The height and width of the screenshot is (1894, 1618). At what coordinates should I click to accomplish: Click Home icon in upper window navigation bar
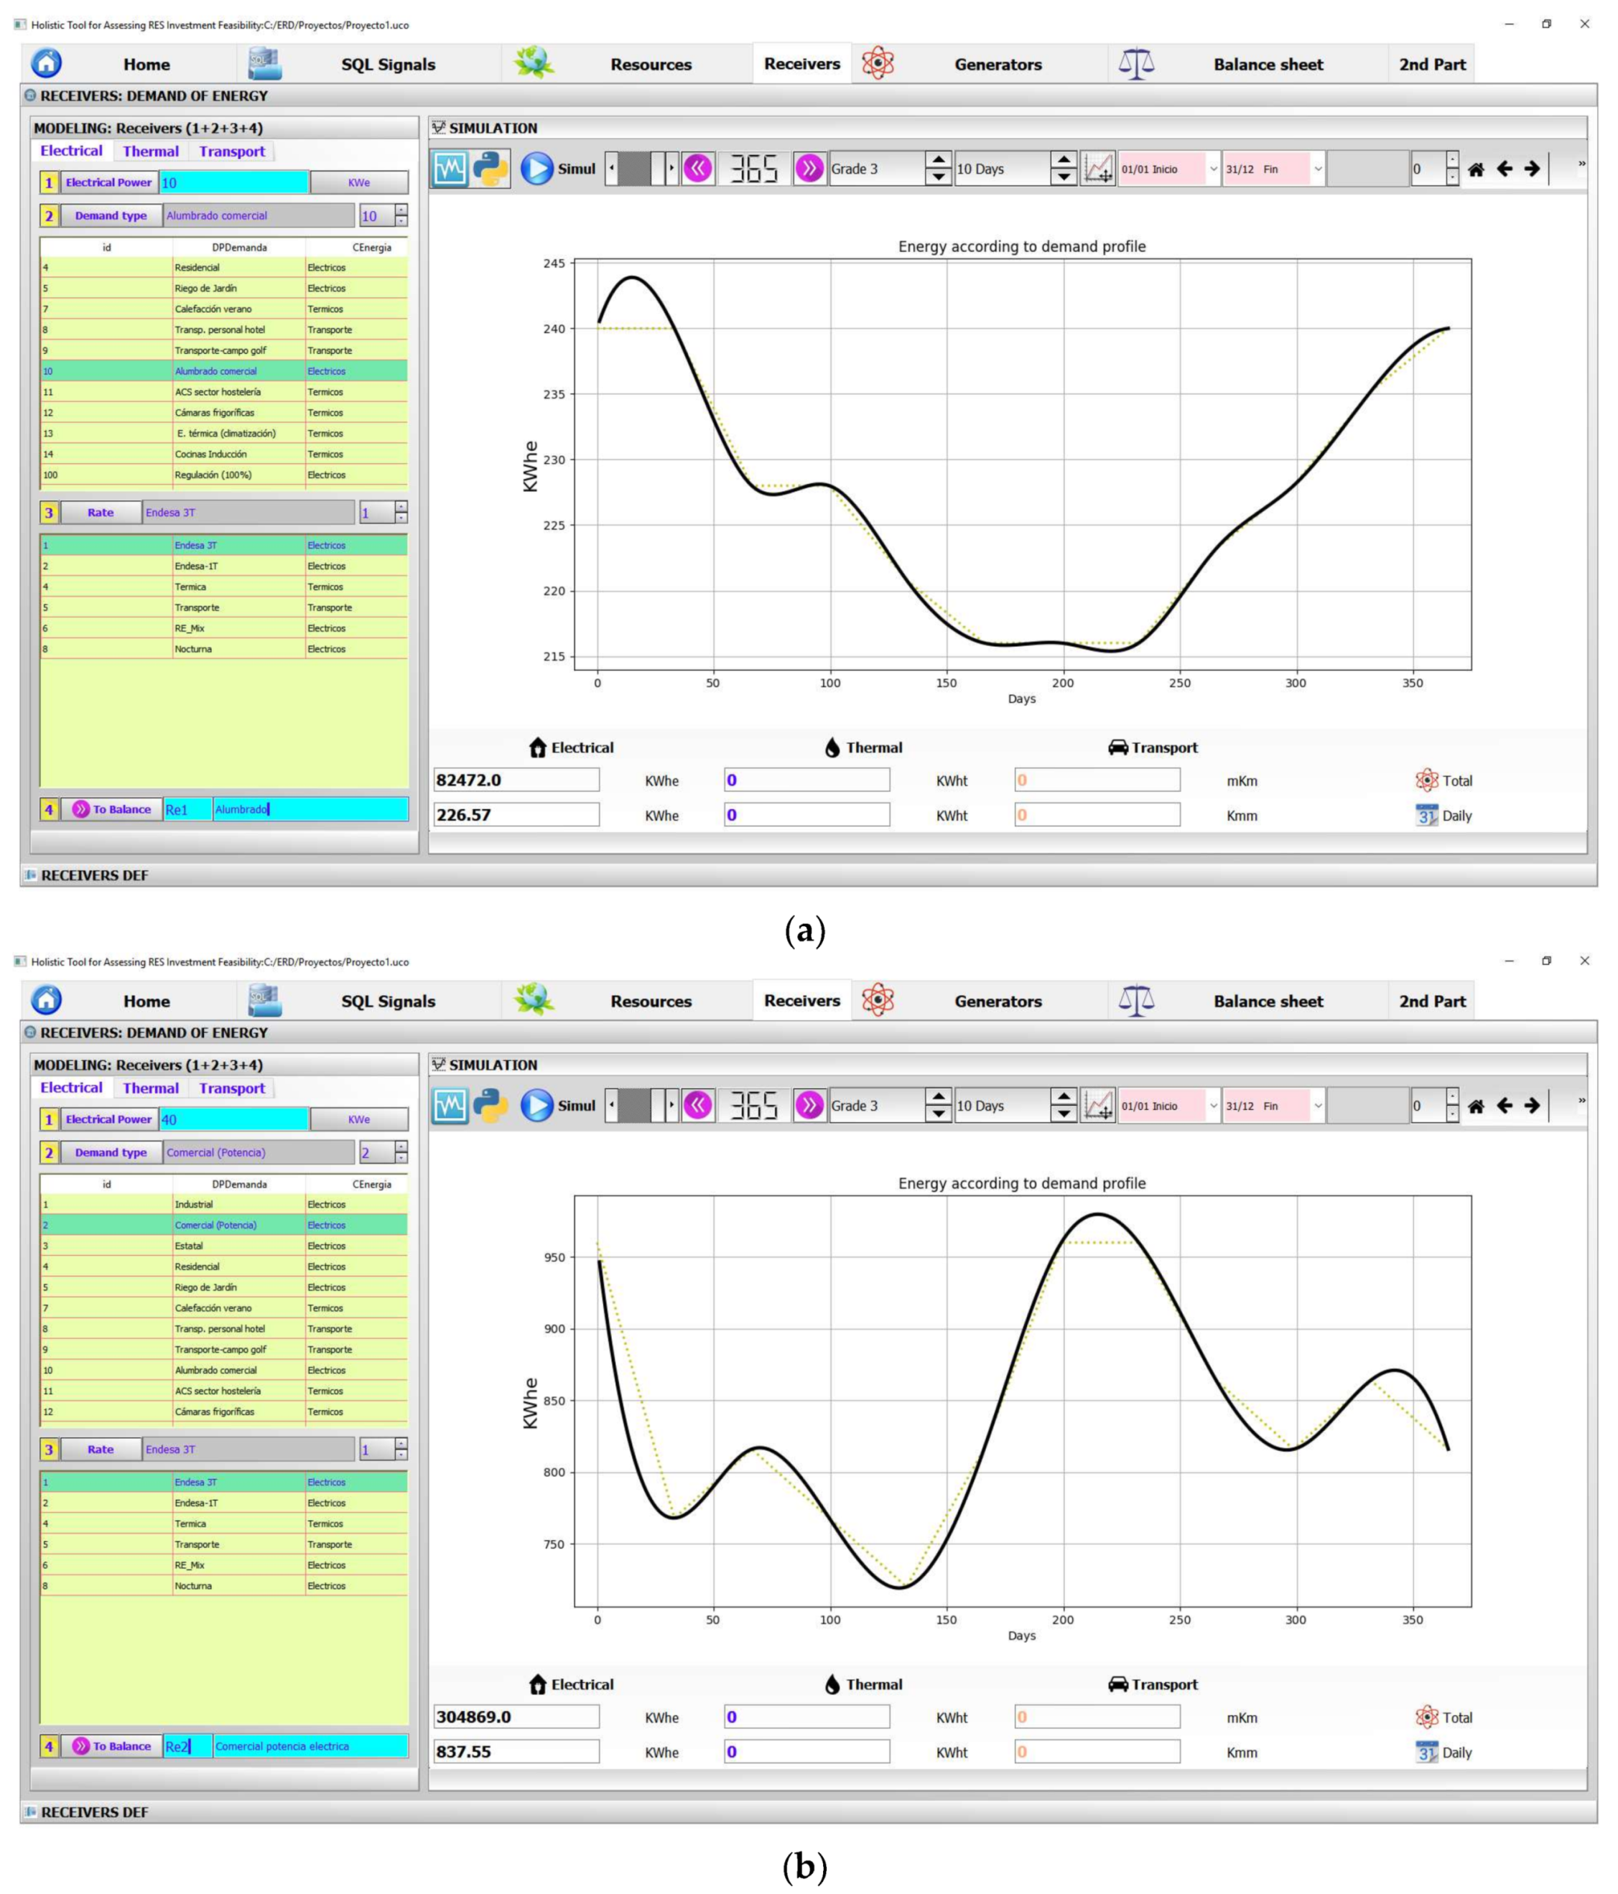(x=47, y=63)
